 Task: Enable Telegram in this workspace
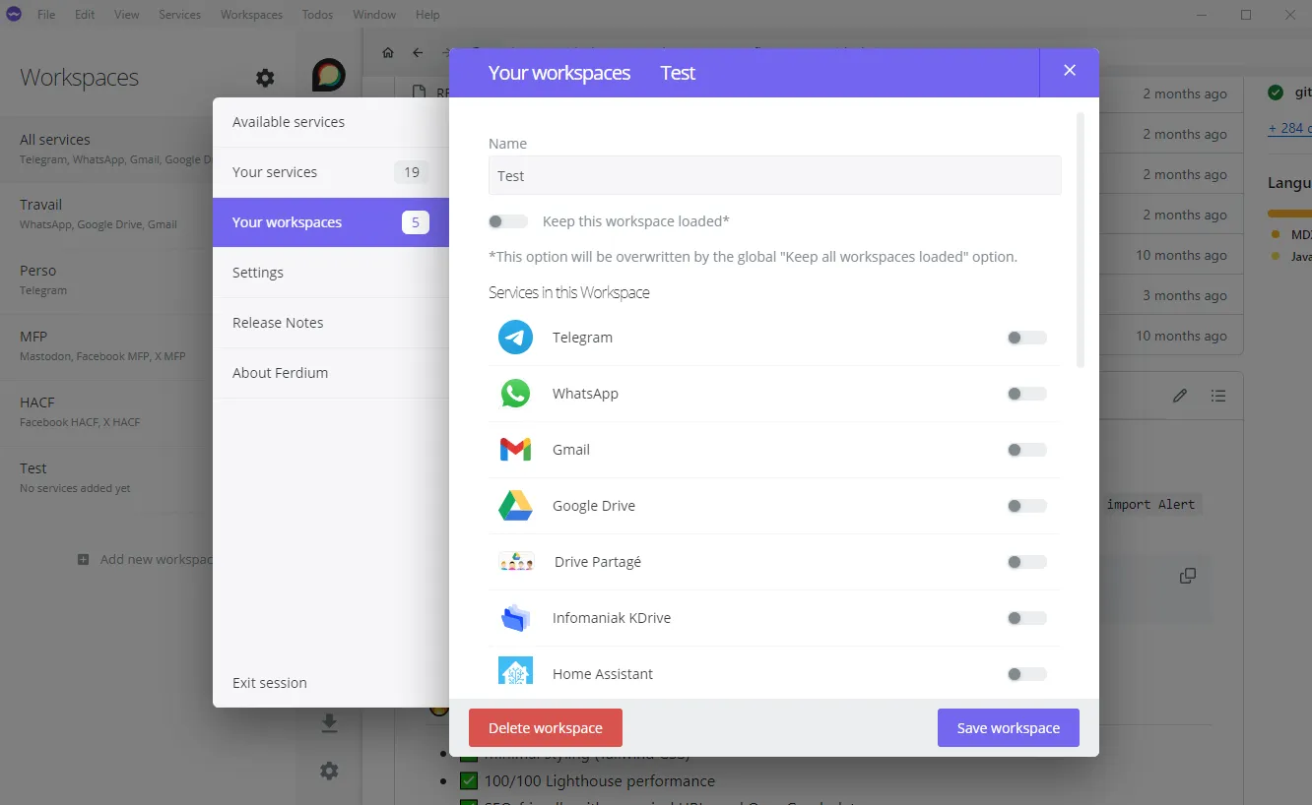1026,338
